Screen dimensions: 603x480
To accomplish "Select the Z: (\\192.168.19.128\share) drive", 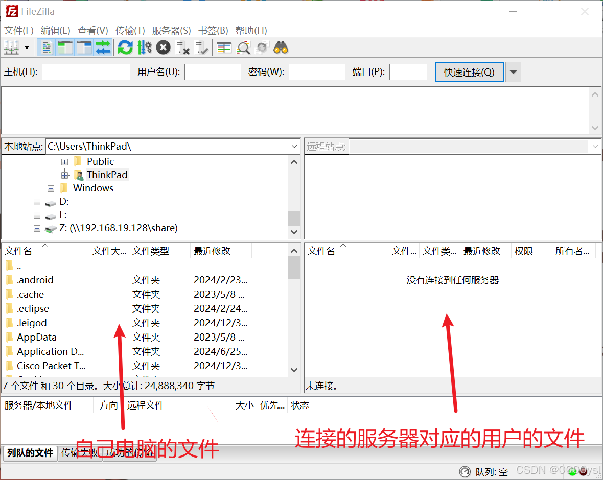I will [x=119, y=228].
